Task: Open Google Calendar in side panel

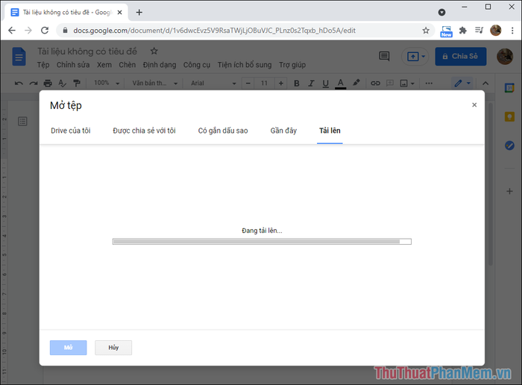Action: (x=509, y=88)
